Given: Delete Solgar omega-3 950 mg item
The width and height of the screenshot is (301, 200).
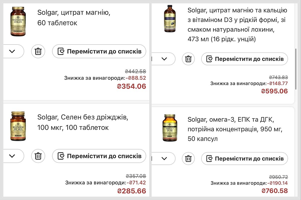Looking at the screenshot, I should pos(188,158).
